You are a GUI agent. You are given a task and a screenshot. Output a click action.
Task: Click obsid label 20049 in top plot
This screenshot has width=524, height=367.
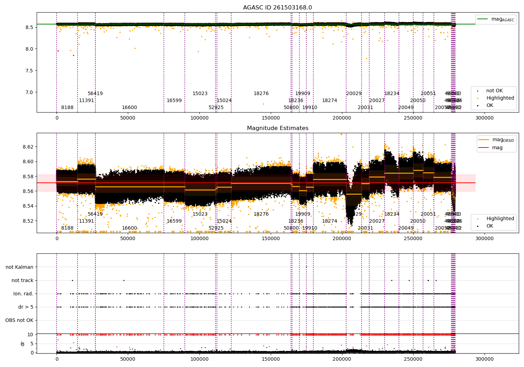(406, 108)
